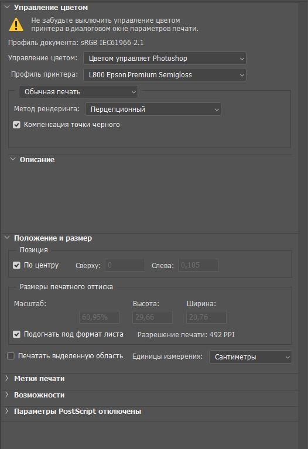This screenshot has height=449, width=308.
Task: Click the Сверху input field
Action: pos(125,265)
